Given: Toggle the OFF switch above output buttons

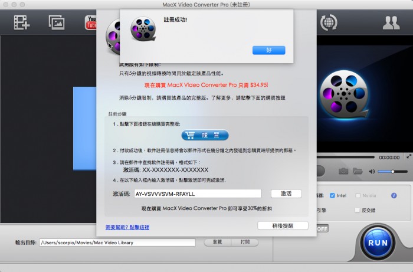Looking at the screenshot, I should pos(322,228).
